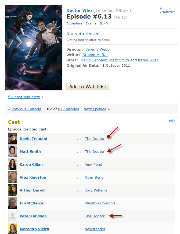
Task: Open the 87 Episodes list link
Action: point(69,109)
